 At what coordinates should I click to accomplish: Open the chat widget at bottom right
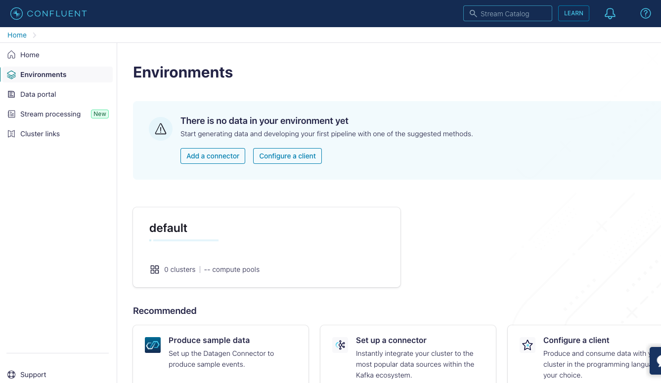tap(657, 361)
